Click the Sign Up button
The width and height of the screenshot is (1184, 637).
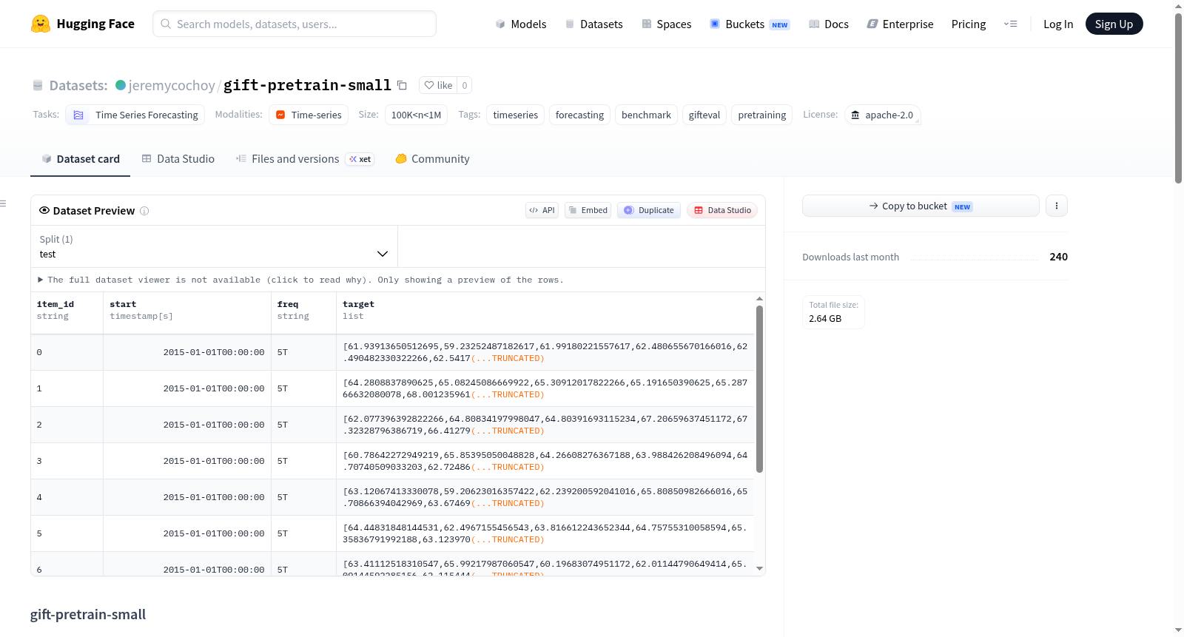[1114, 24]
